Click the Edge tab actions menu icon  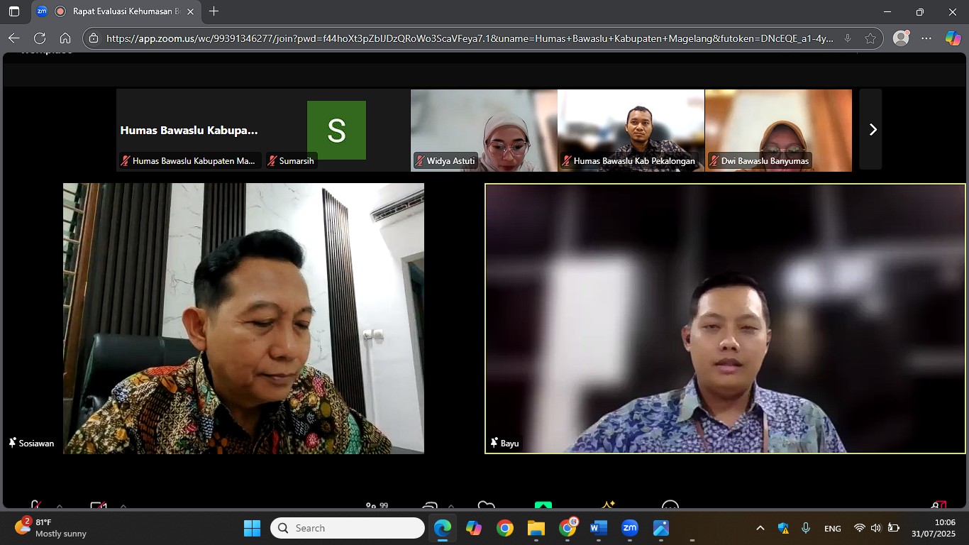click(x=14, y=11)
